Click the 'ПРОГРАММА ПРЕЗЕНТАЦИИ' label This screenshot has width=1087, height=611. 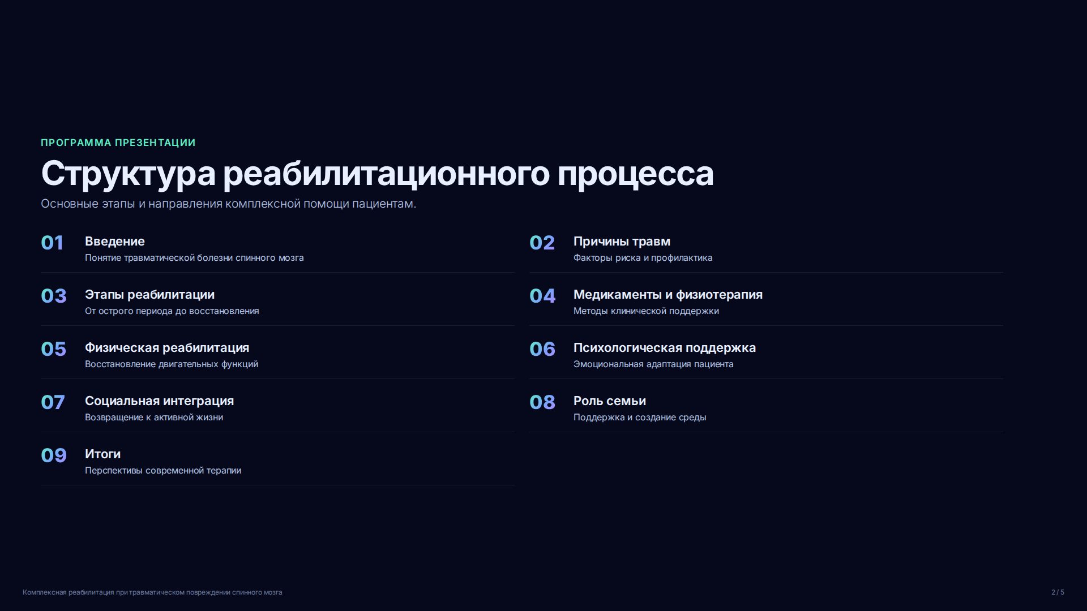118,143
